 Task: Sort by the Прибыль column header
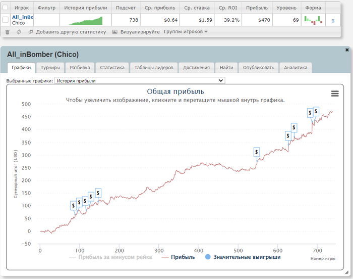click(x=257, y=8)
